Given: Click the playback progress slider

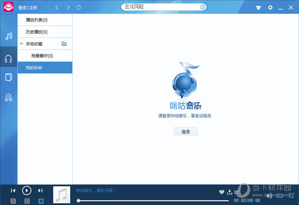Looking at the screenshot, I should (153, 201).
